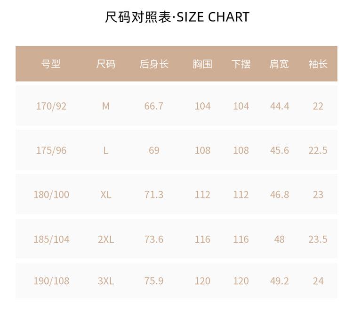This screenshot has width=353, height=313.
Task: Select the 尺码 column header
Action: [106, 64]
